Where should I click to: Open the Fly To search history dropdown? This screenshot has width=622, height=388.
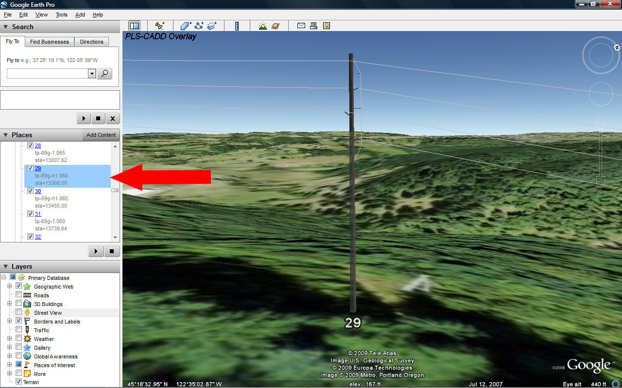coord(92,73)
